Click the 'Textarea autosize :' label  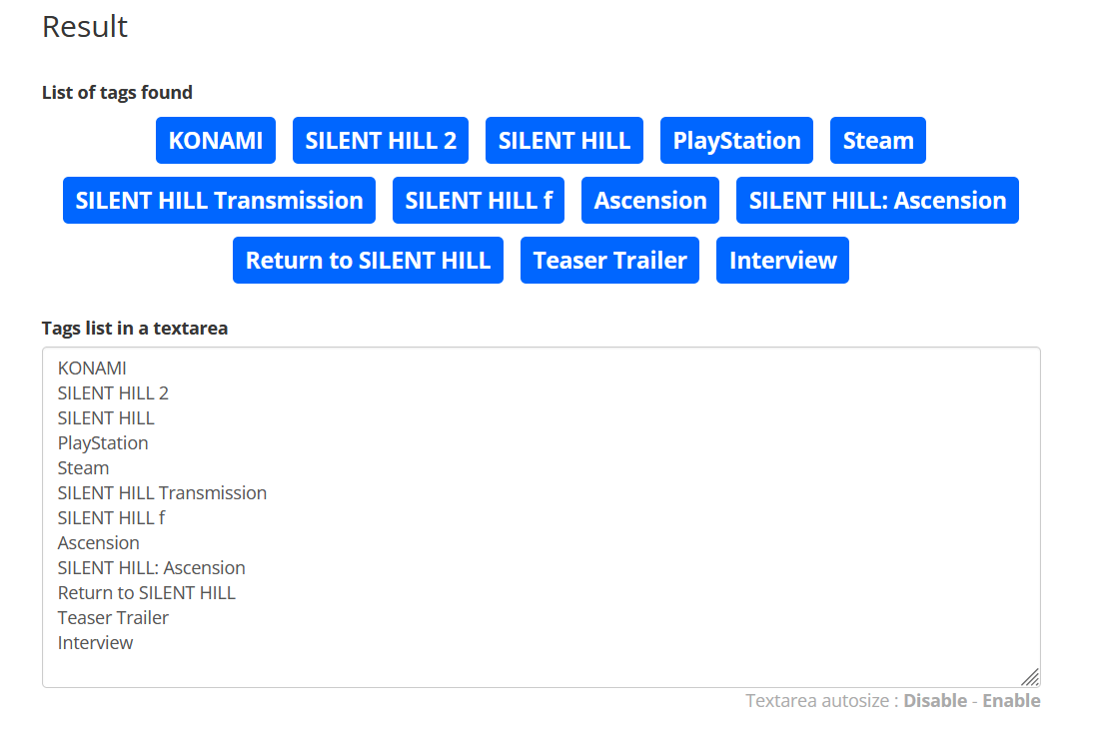(822, 700)
